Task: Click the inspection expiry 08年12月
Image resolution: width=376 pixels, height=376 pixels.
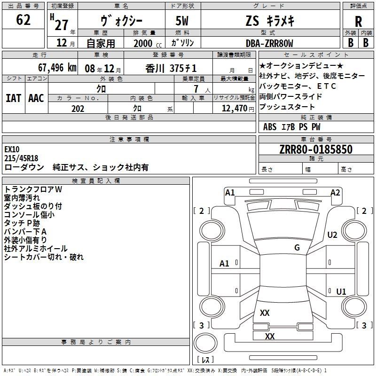Action: (103, 69)
